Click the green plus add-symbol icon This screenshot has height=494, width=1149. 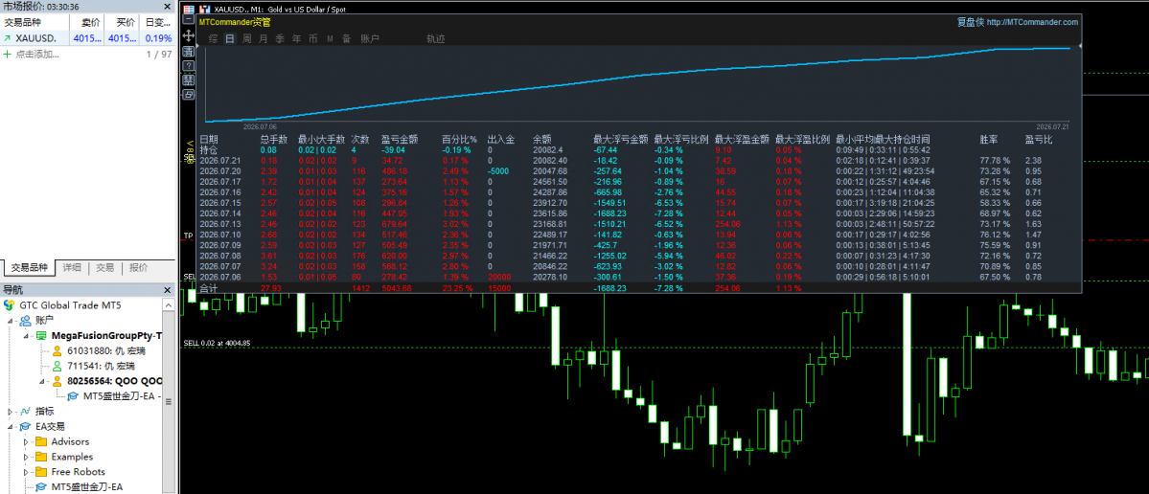tap(8, 55)
